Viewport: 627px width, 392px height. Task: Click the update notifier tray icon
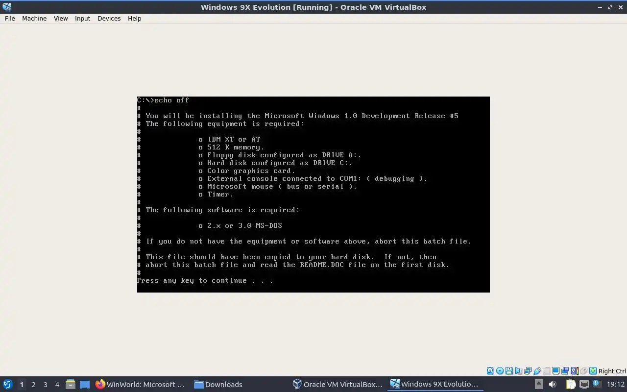pos(597,384)
